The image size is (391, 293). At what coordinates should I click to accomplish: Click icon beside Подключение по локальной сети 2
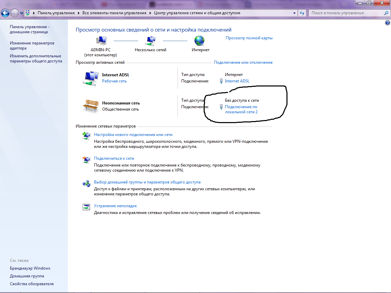point(221,107)
